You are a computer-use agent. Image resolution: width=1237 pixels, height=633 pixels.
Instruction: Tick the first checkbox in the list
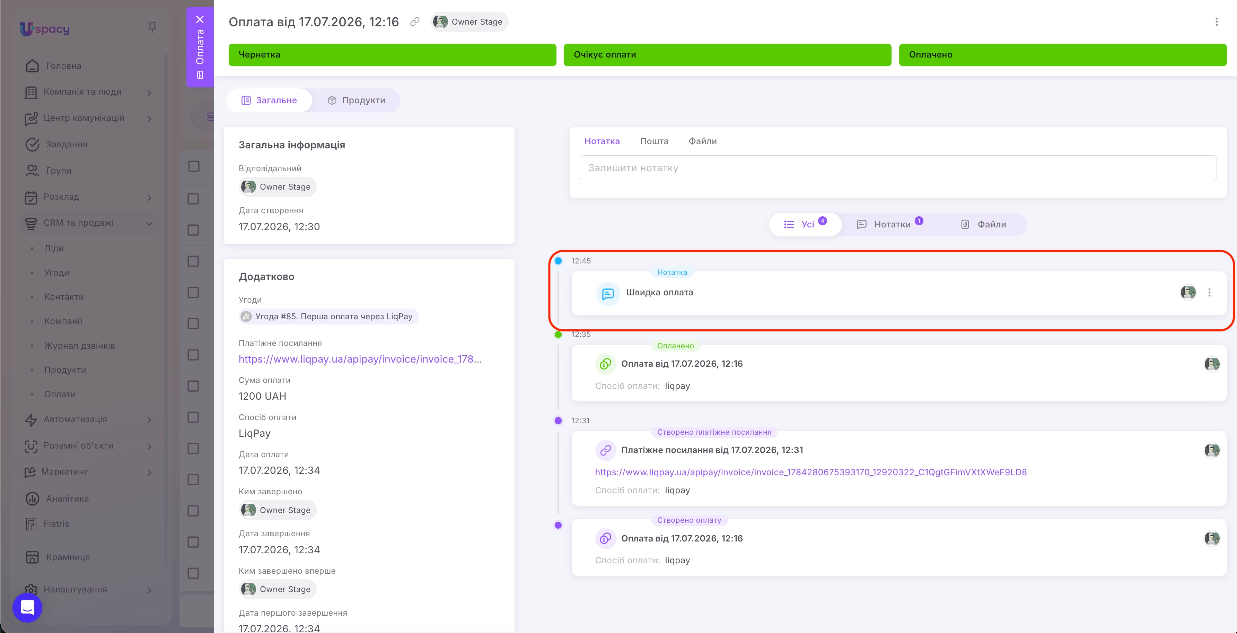pyautogui.click(x=194, y=167)
